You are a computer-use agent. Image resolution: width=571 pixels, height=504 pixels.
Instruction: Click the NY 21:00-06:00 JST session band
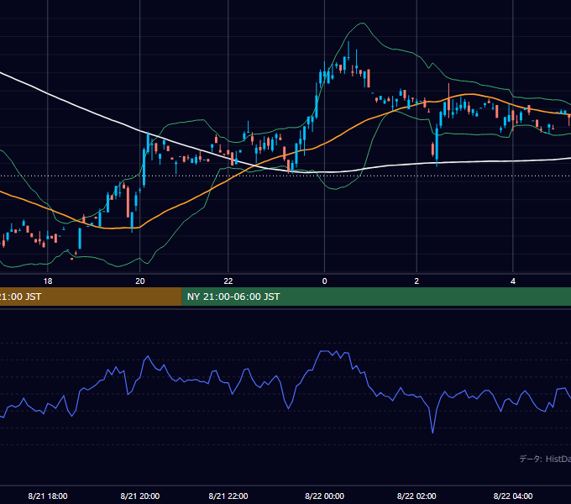point(376,297)
